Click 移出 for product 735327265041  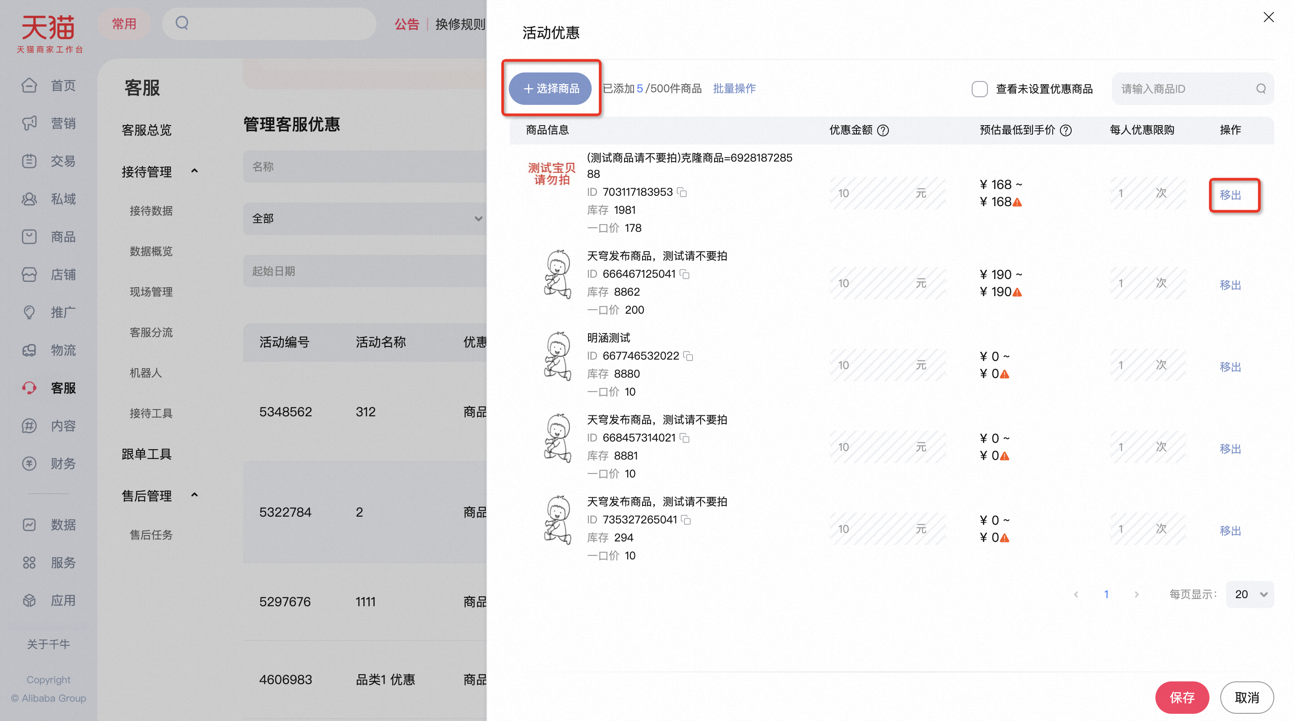[1230, 531]
